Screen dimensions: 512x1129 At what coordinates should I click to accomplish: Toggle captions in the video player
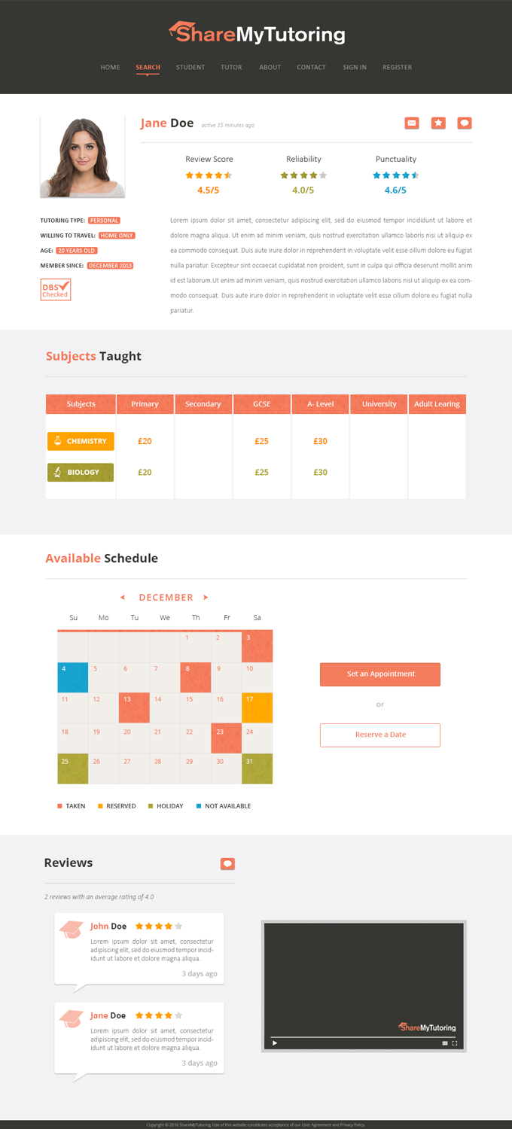coord(444,1043)
